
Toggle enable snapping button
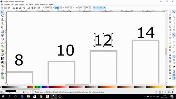coord(174,12)
